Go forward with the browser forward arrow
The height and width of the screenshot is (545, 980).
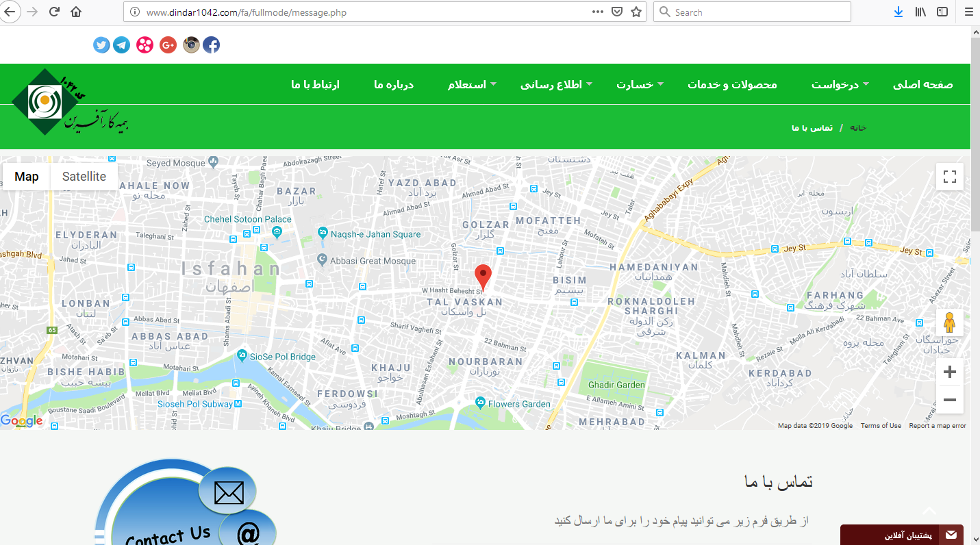pos(32,12)
